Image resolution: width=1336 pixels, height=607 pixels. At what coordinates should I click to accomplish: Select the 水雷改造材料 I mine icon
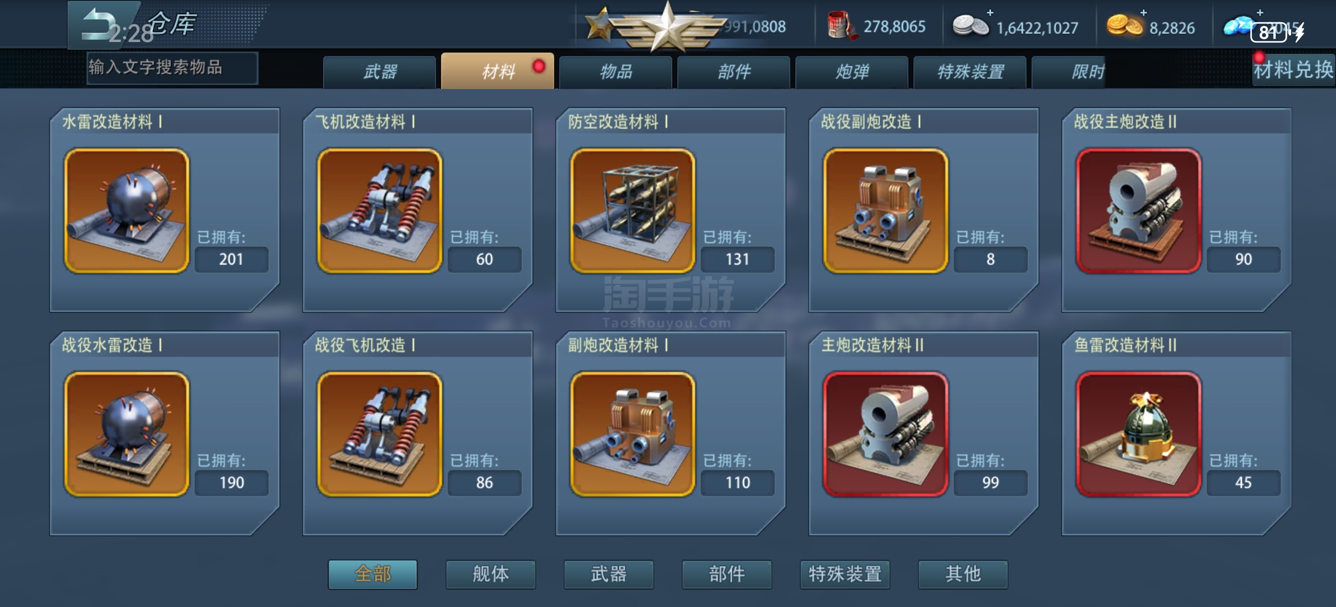tap(126, 211)
